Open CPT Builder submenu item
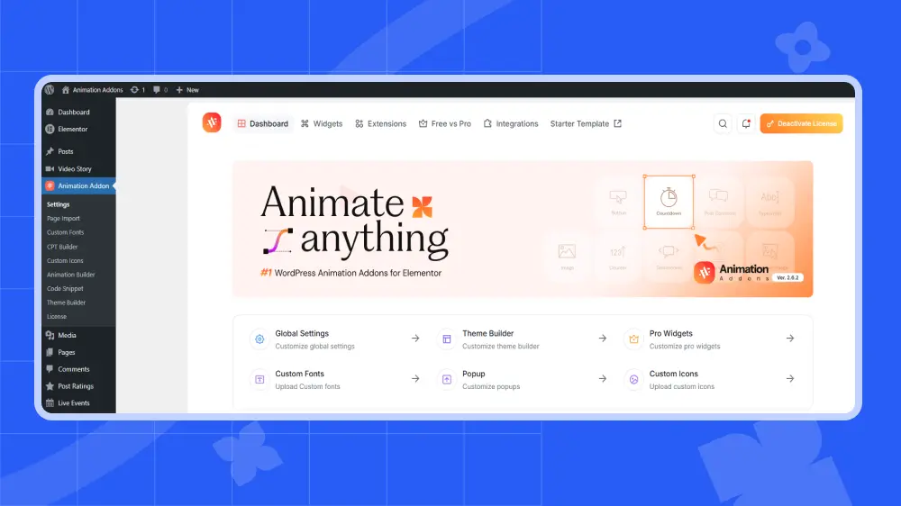This screenshot has width=901, height=506. pyautogui.click(x=62, y=247)
